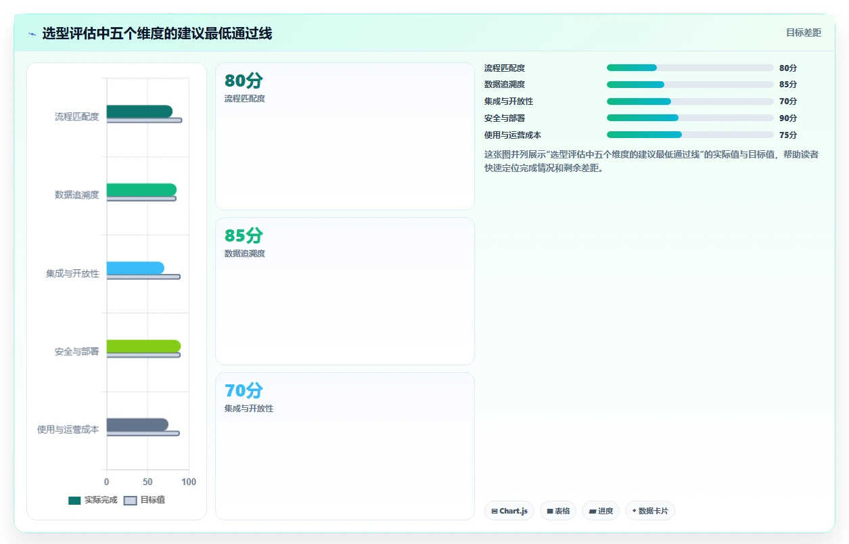Image resolution: width=849 pixels, height=544 pixels.
Task: Open the 70分 集成与开放性 data card
Action: coord(345,447)
